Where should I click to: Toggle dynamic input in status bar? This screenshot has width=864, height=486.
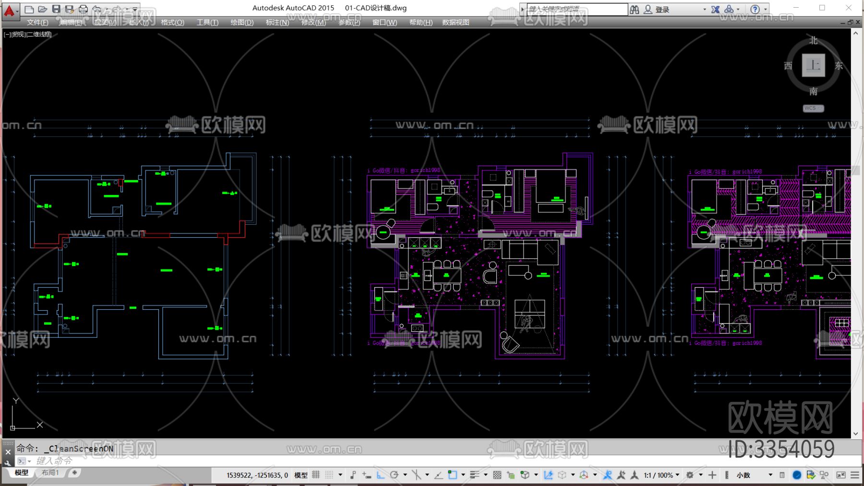367,475
